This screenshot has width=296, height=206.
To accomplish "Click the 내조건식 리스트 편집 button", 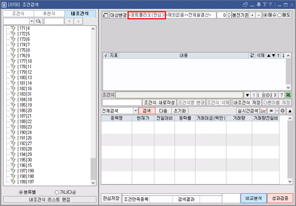I will click(50, 200).
